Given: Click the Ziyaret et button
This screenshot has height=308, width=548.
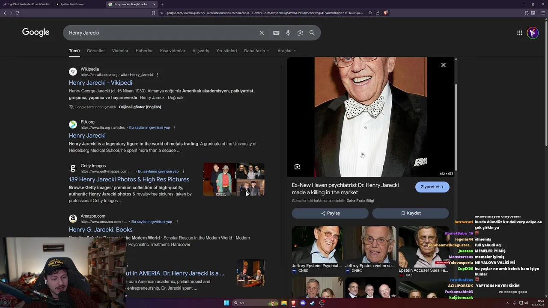Looking at the screenshot, I should pos(432,187).
